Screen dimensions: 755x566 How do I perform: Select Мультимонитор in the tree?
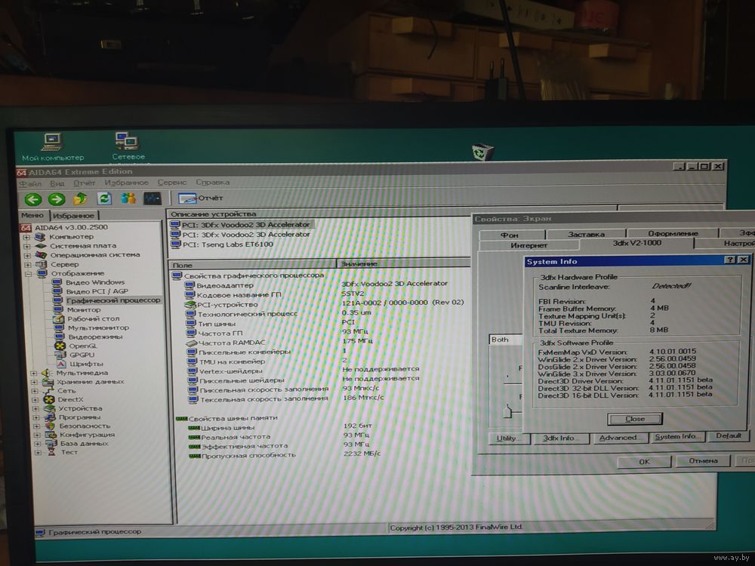98,328
